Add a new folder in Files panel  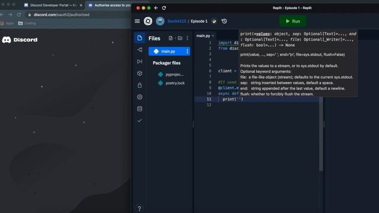pos(180,38)
